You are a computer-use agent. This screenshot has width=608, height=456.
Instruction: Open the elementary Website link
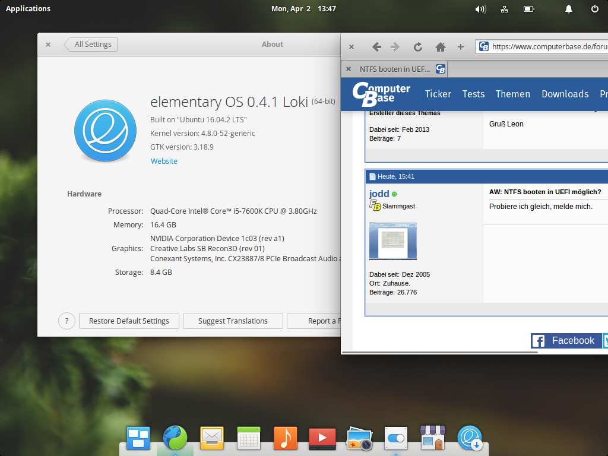[164, 161]
